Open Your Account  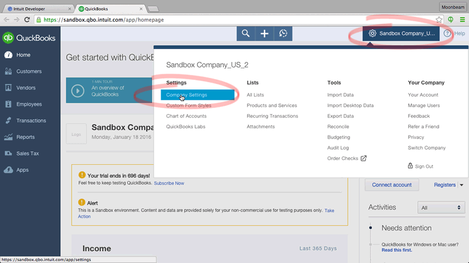423,95
